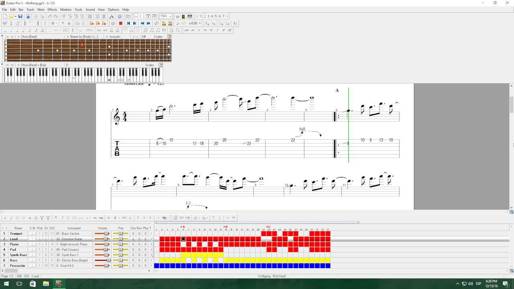Screen dimensions: 514x289
Task: Open keyboard Show [Beat] + [Bar] dropdown
Action: coord(18,65)
